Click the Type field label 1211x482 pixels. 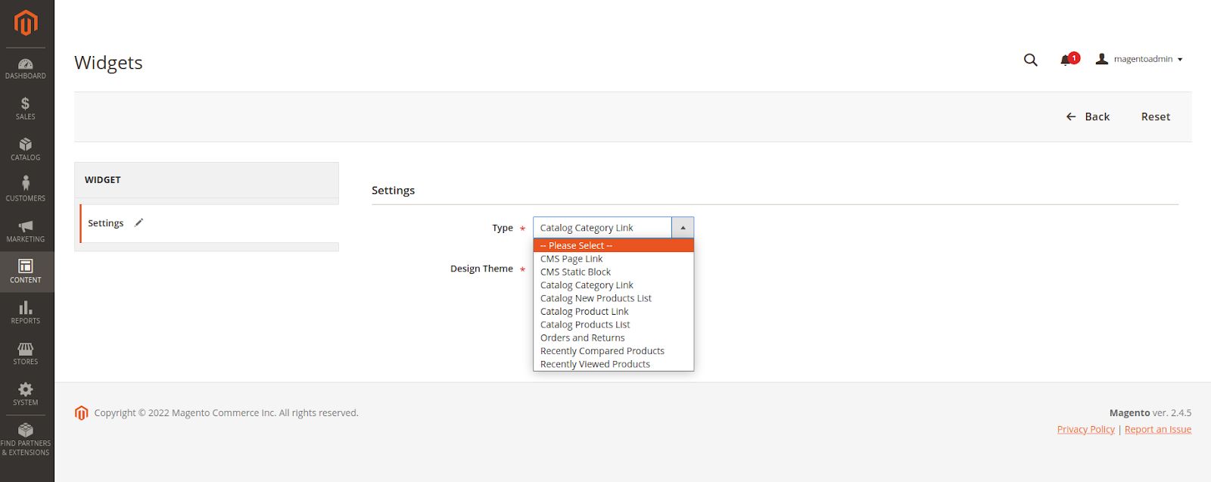(503, 228)
